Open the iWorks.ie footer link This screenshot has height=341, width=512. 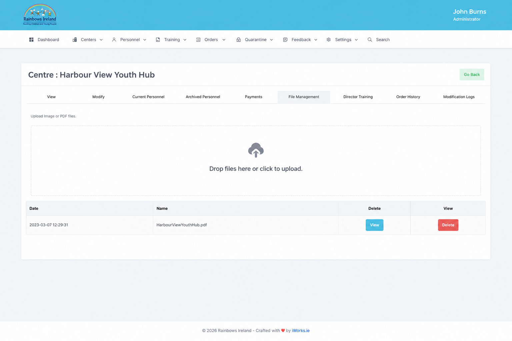[x=301, y=331]
